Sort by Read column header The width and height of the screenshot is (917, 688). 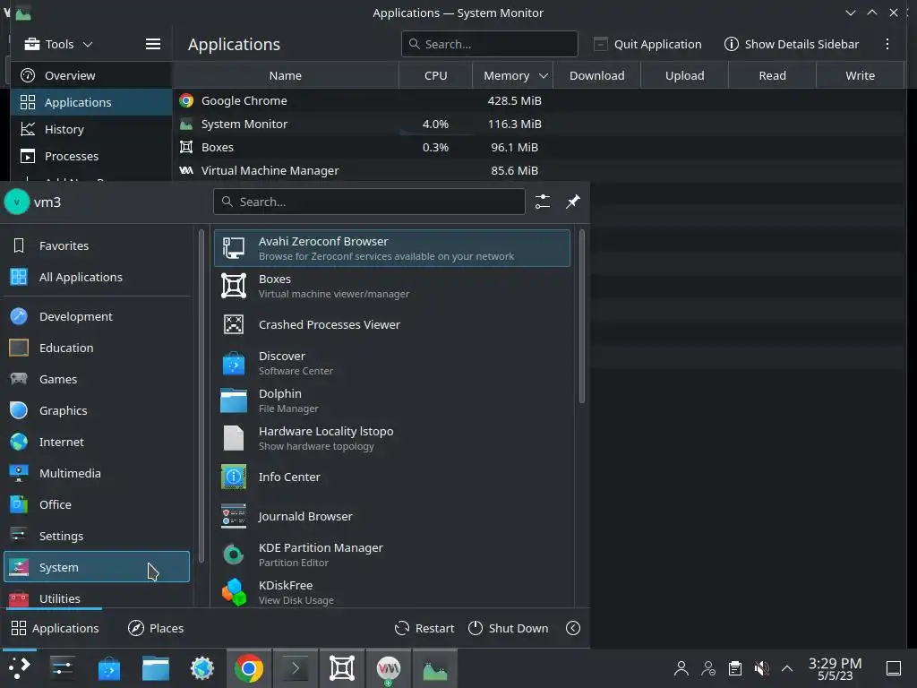(x=773, y=75)
